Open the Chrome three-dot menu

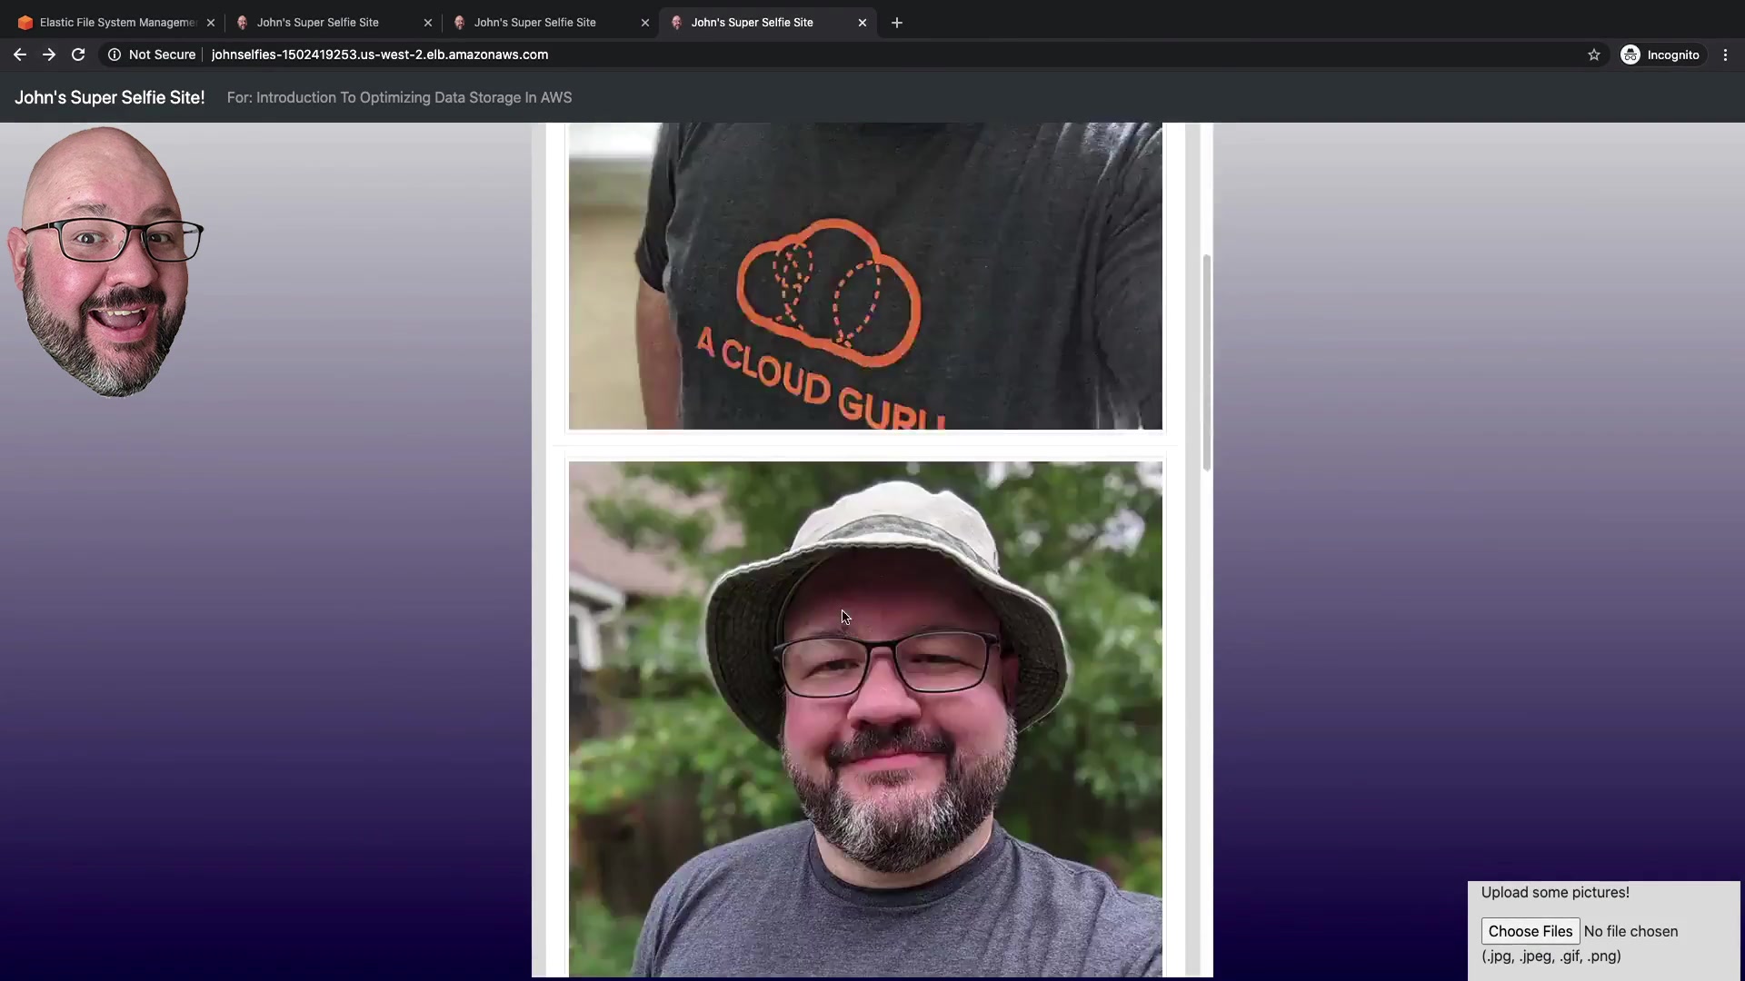click(1725, 54)
